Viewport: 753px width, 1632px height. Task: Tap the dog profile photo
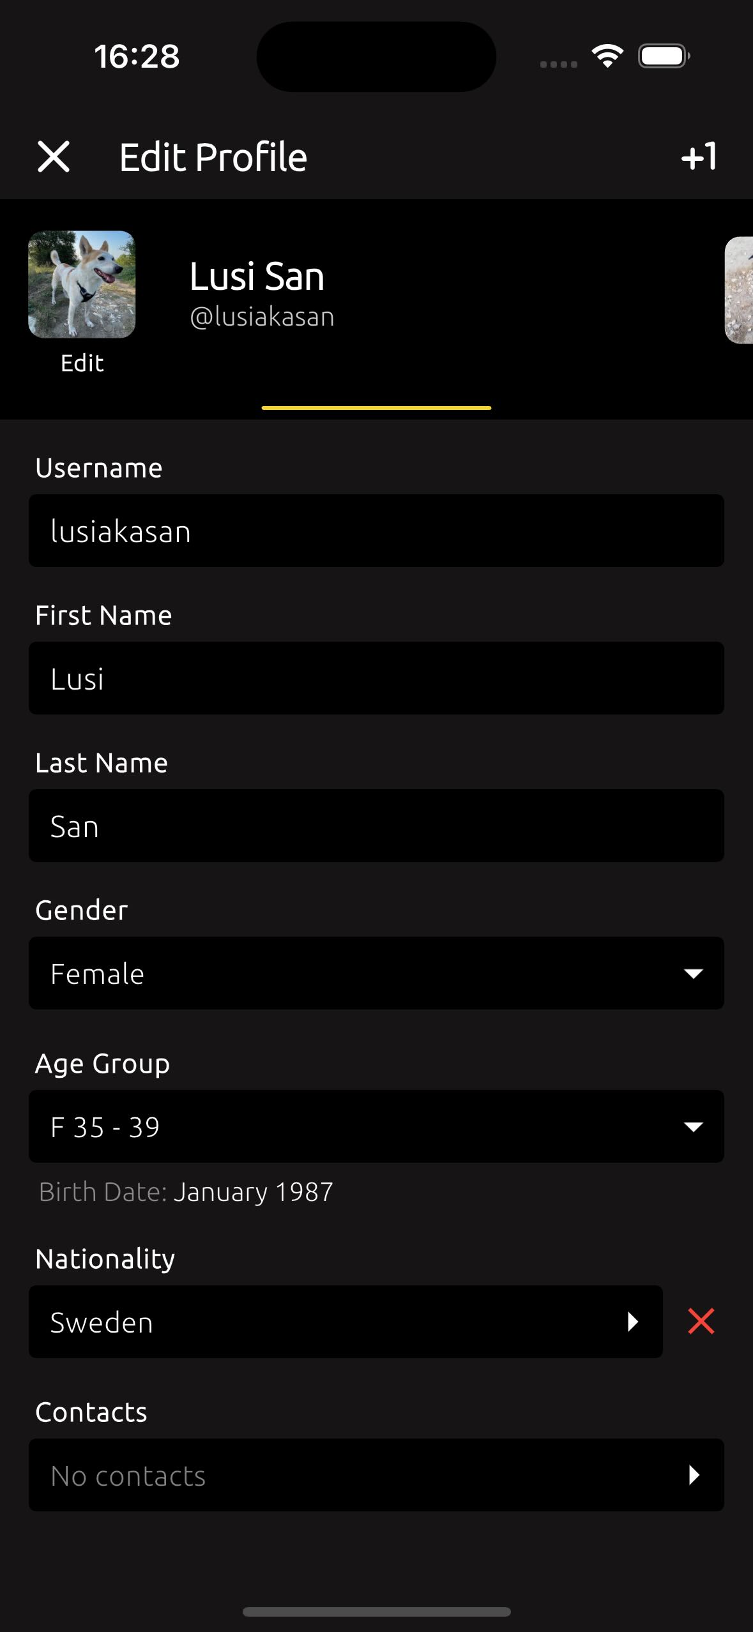[82, 284]
